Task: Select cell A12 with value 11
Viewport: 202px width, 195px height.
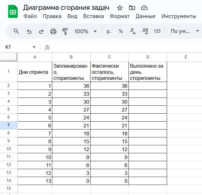Action: coord(35,165)
